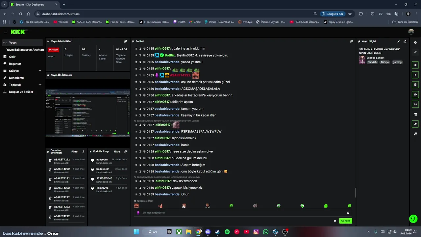
Task: Open Discord from the taskbar
Action: [x=208, y=232]
